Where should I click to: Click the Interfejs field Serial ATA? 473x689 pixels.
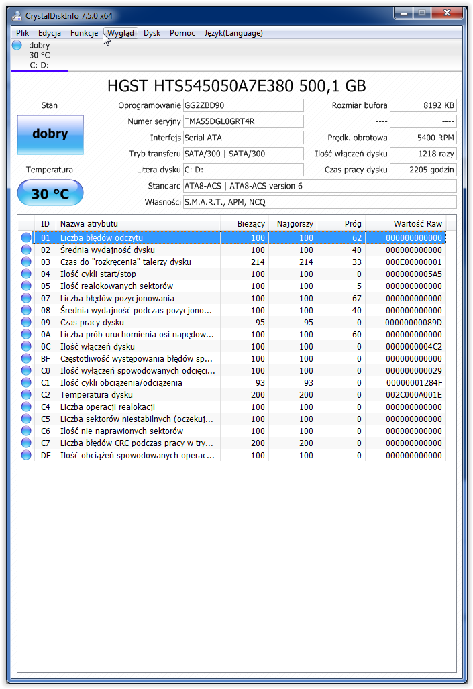click(243, 138)
